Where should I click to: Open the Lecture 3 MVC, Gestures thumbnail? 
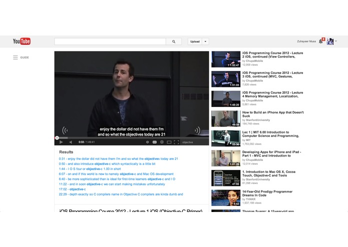coord(226,79)
